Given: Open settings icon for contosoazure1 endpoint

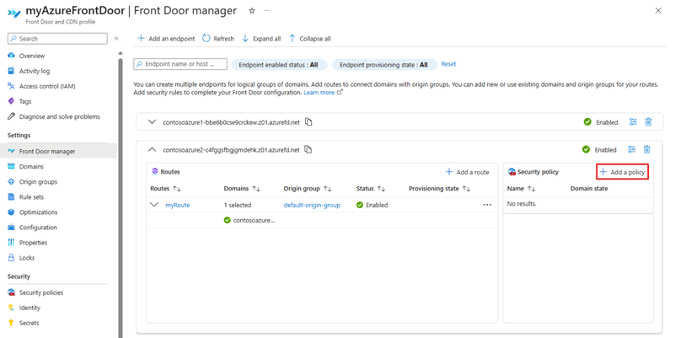Looking at the screenshot, I should coord(633,122).
